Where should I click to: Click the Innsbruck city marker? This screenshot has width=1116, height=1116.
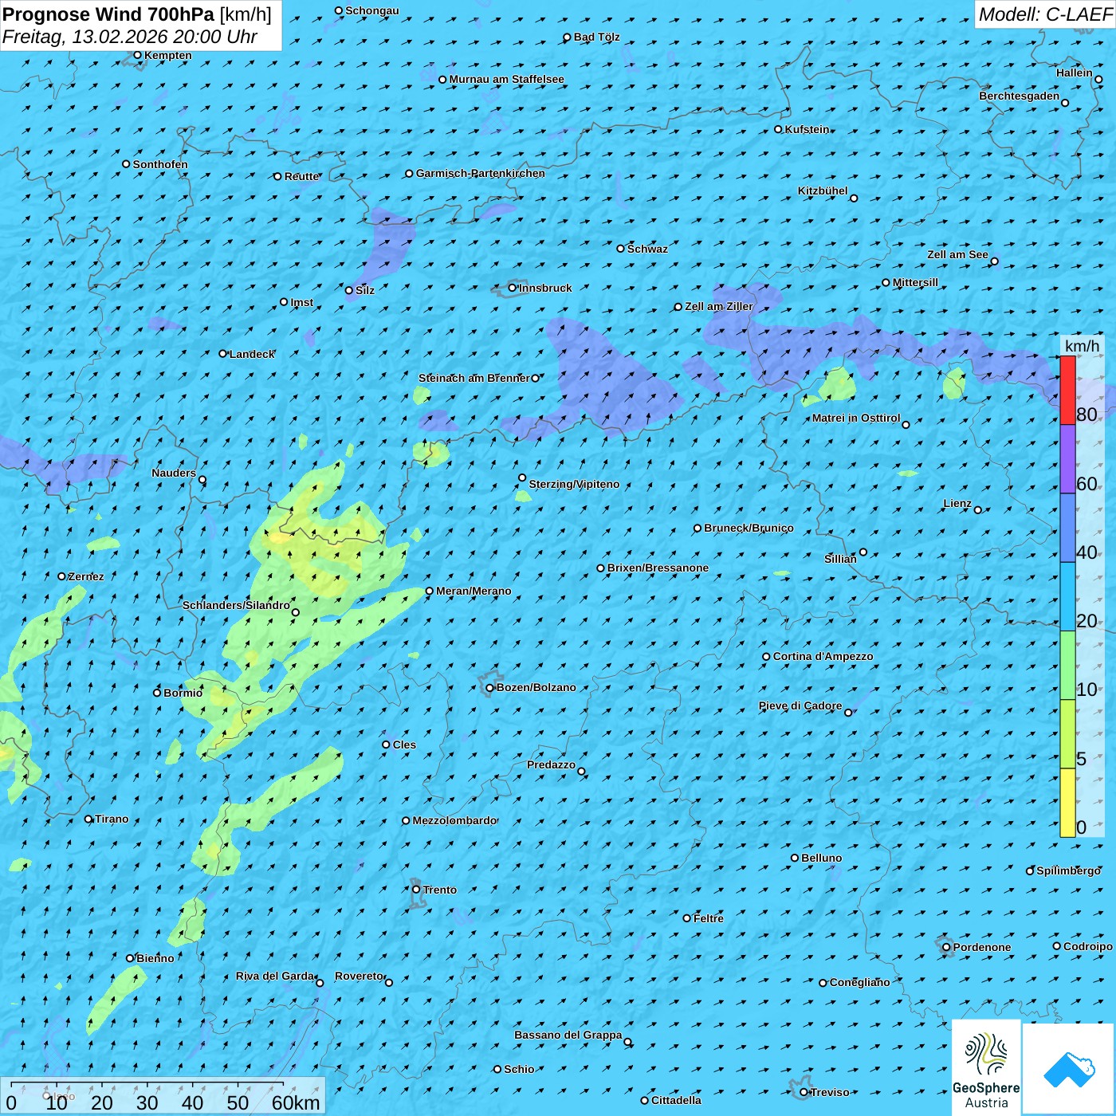pos(513,288)
